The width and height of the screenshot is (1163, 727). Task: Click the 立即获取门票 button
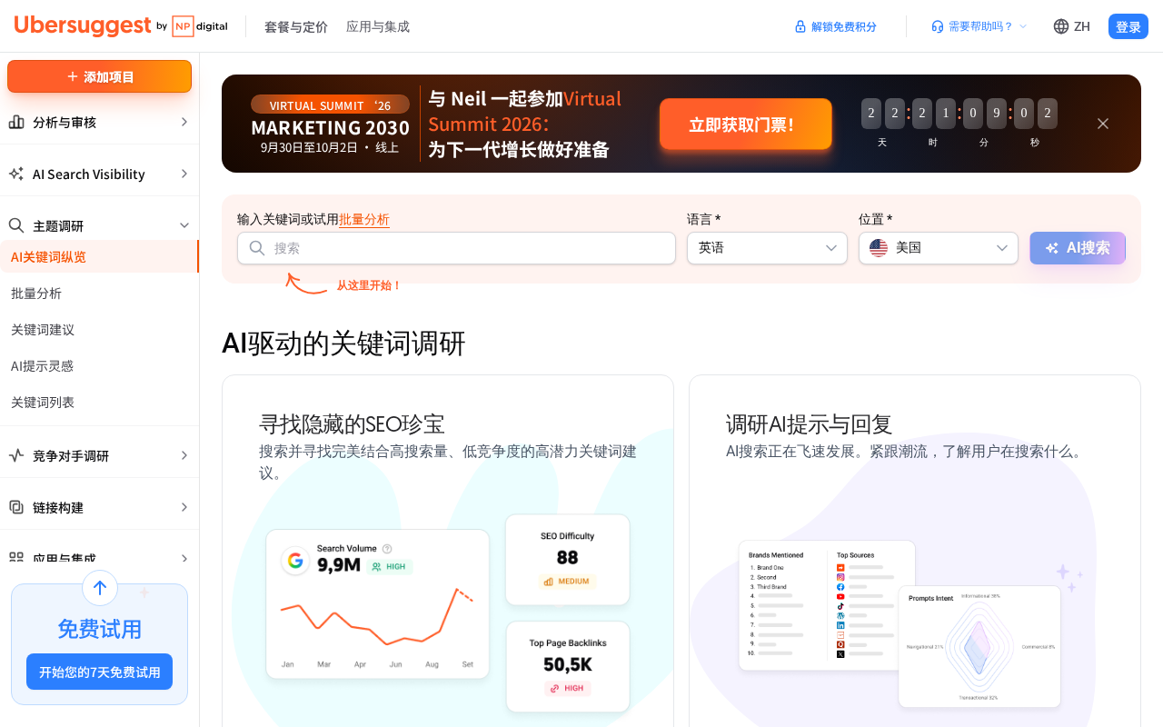coord(746,124)
